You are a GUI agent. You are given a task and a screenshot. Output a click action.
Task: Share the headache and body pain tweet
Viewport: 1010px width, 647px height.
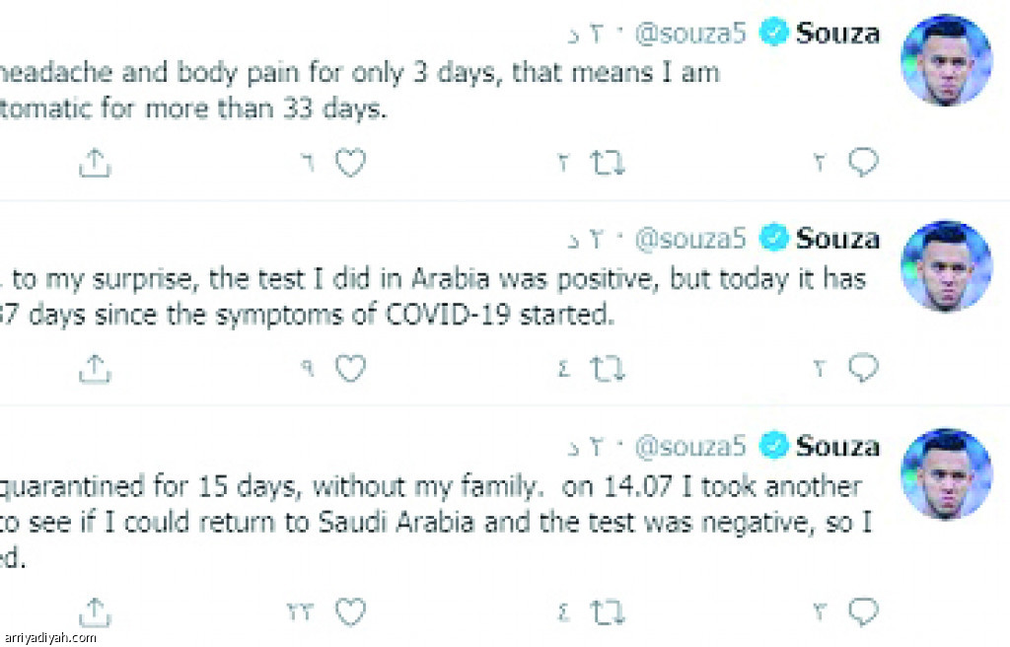tap(94, 164)
